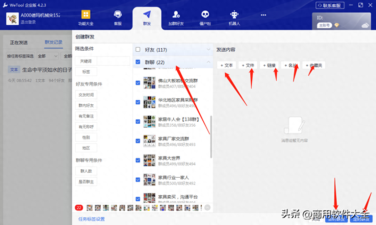
Task: Click the 家具厂家交流群 group thumbnail
Action: pyautogui.click(x=149, y=141)
